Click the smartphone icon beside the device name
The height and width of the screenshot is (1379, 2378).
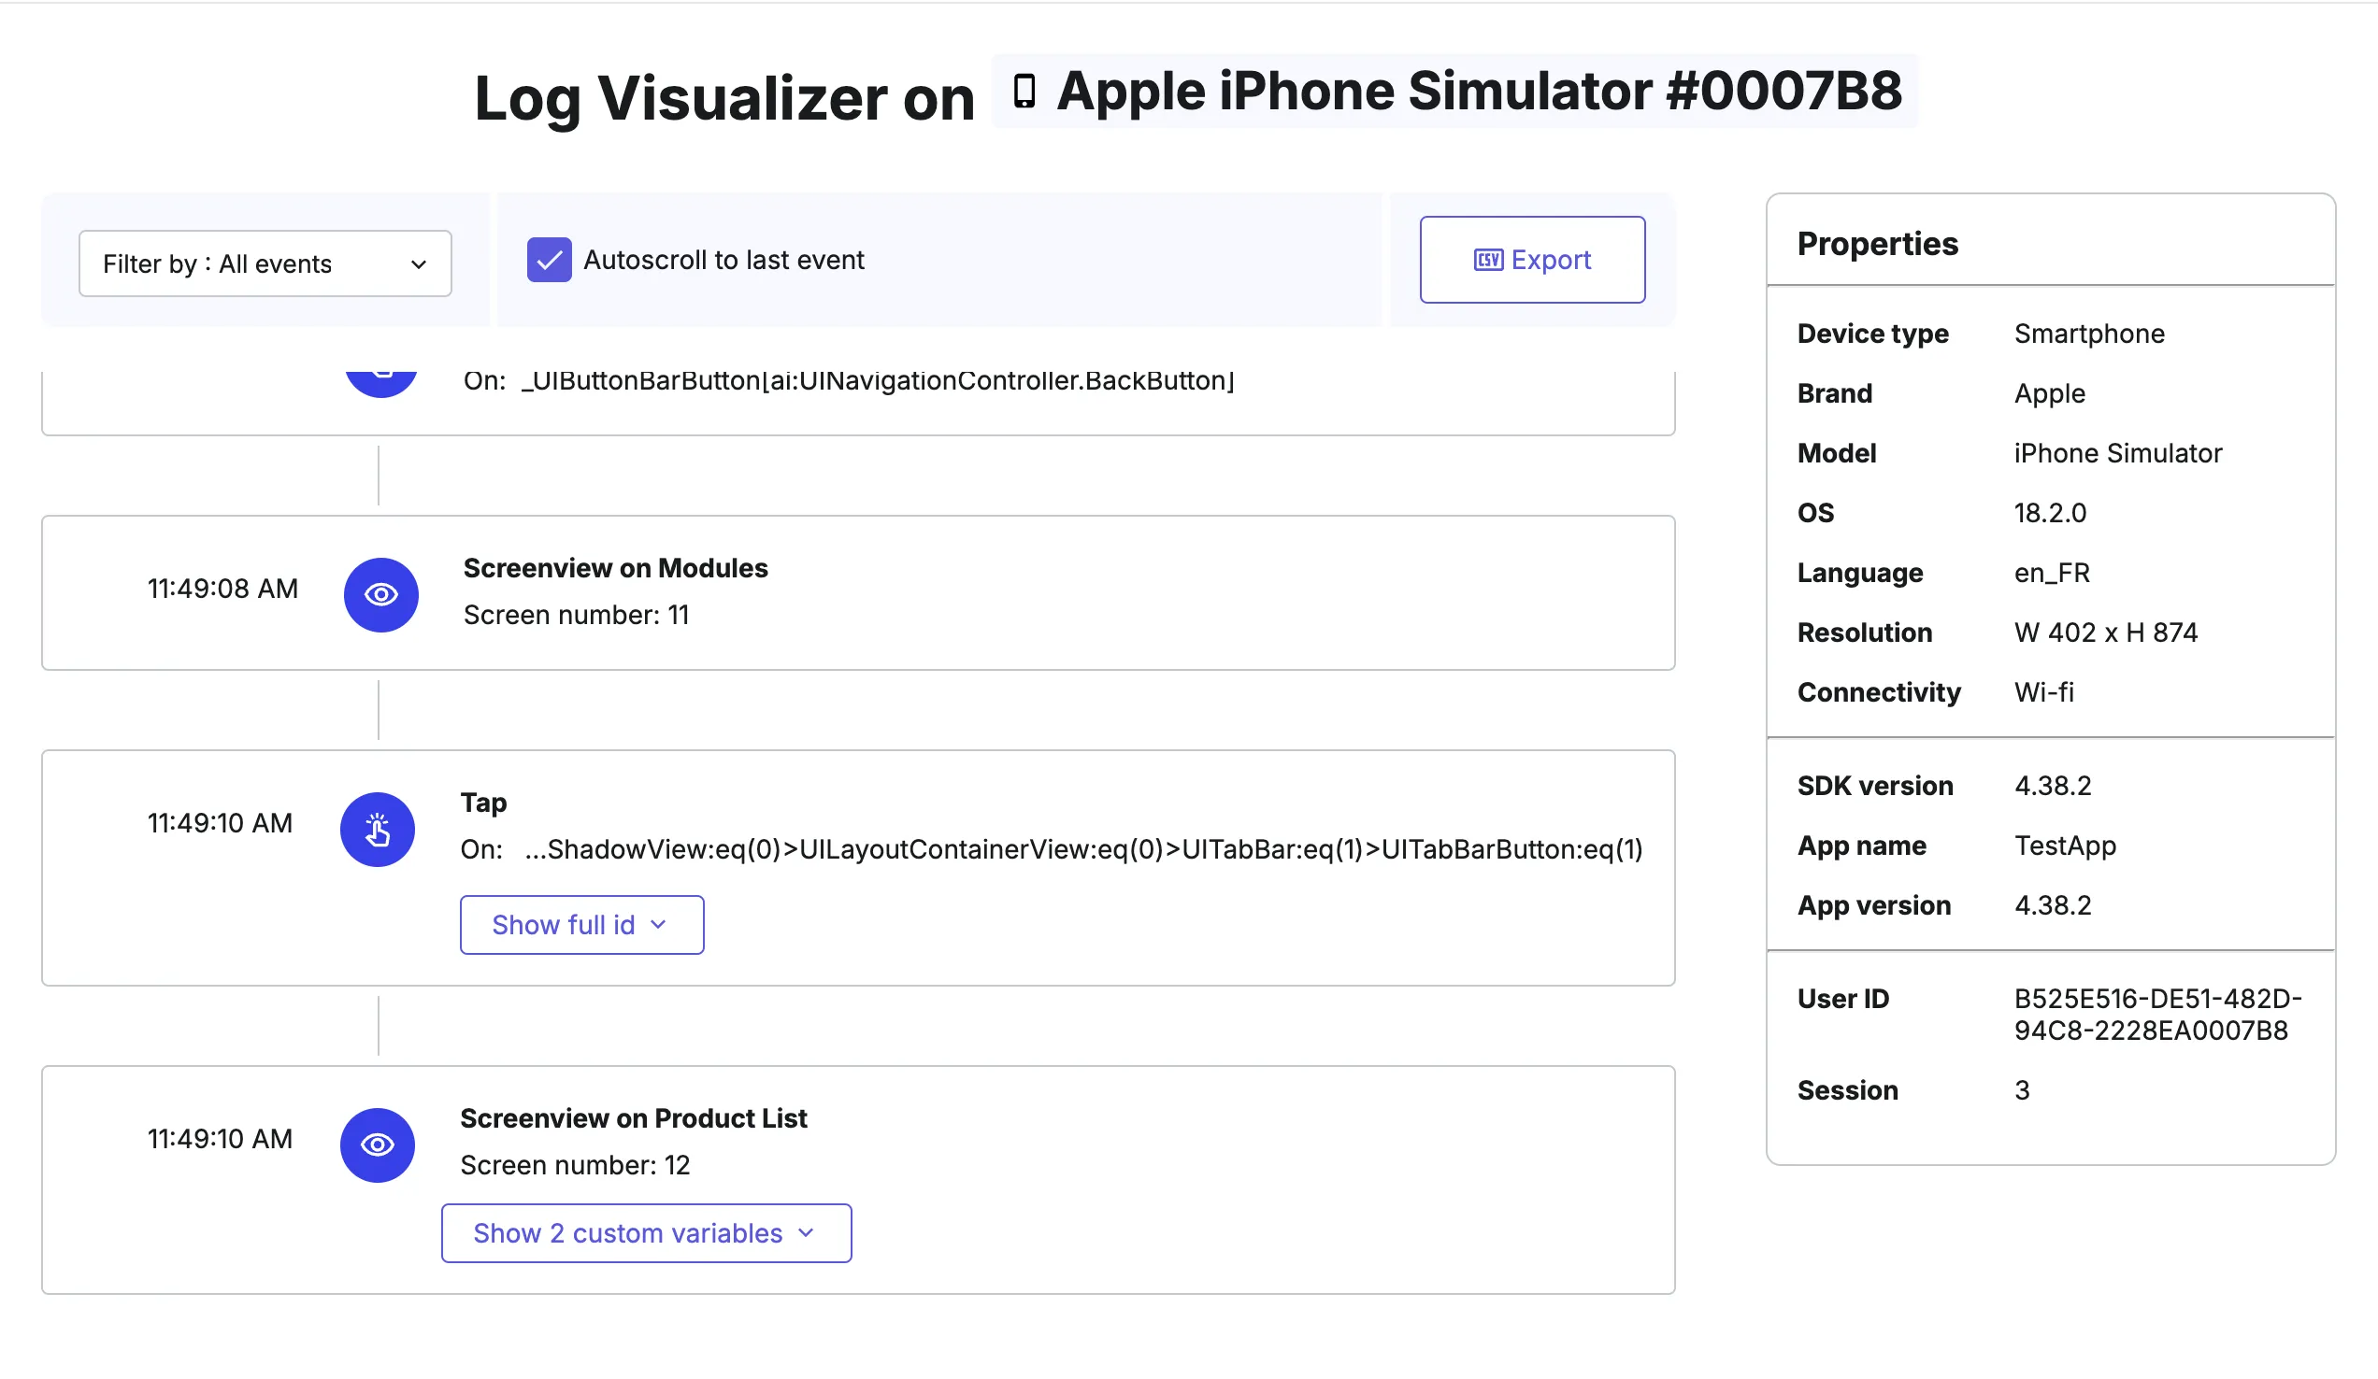click(1024, 92)
